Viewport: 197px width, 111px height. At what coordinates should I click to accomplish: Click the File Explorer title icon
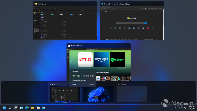pos(36,4)
